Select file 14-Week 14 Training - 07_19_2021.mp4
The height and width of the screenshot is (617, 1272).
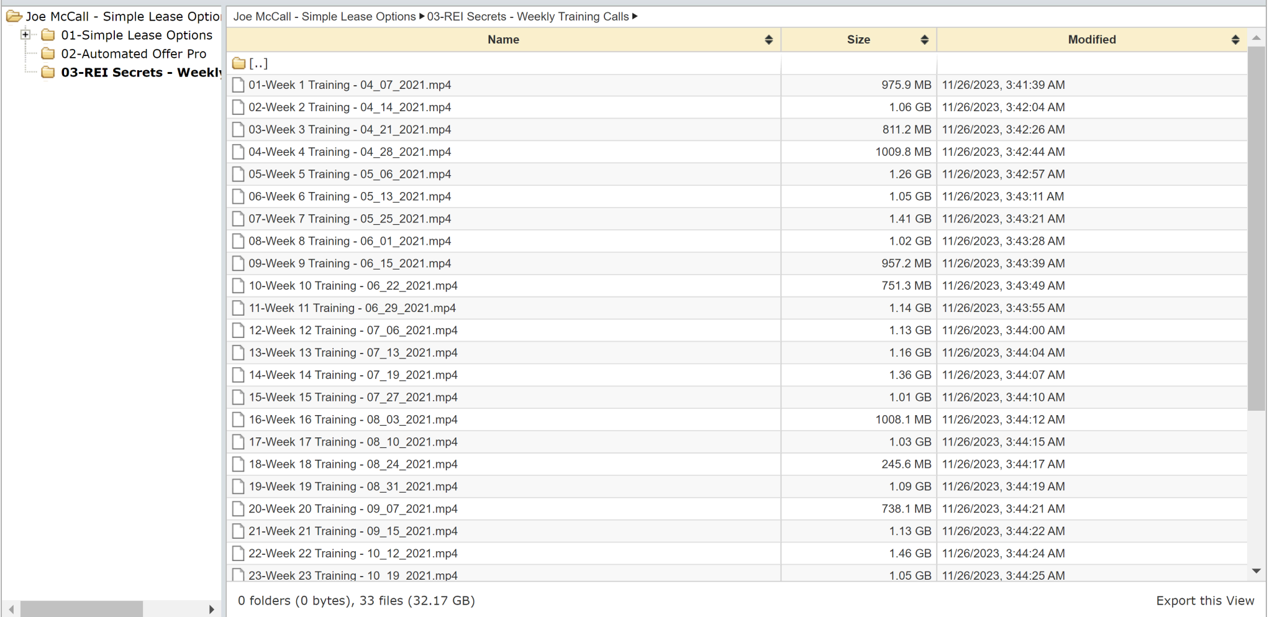point(353,375)
